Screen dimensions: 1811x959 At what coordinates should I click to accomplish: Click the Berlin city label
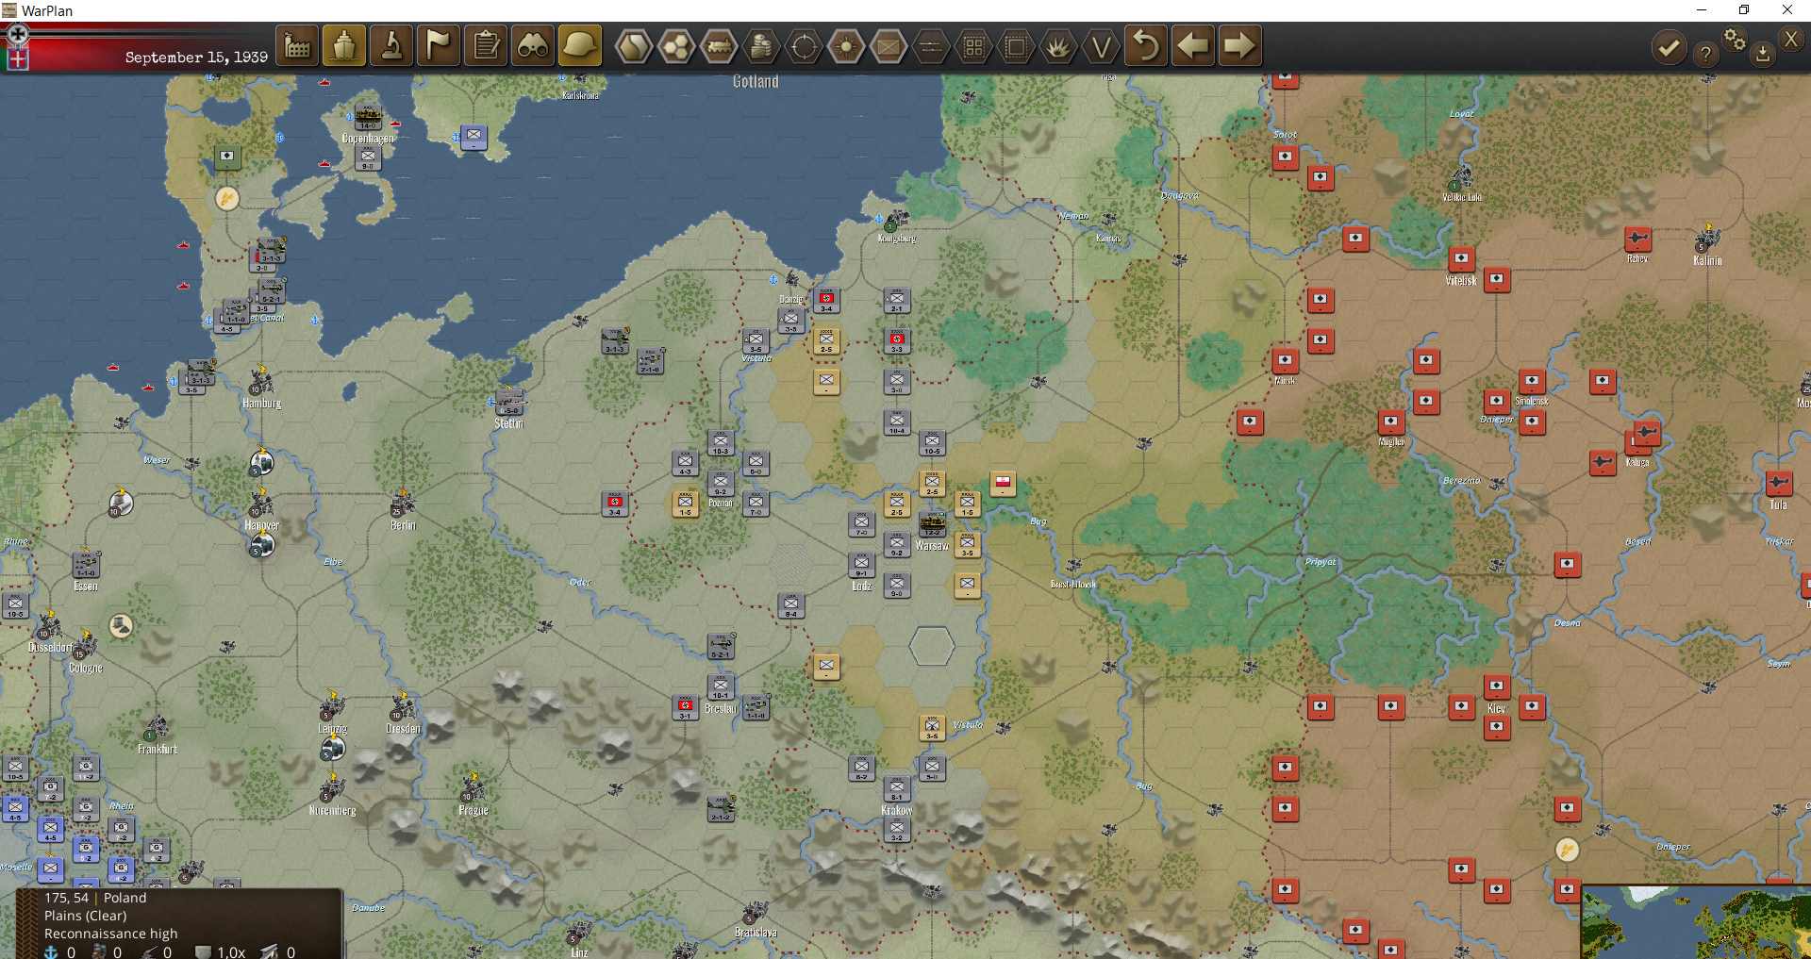click(x=403, y=525)
